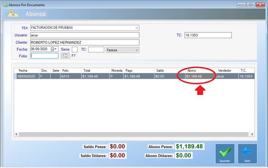Expand the Fecha date picker arrow
The height and width of the screenshot is (168, 268).
tap(56, 49)
